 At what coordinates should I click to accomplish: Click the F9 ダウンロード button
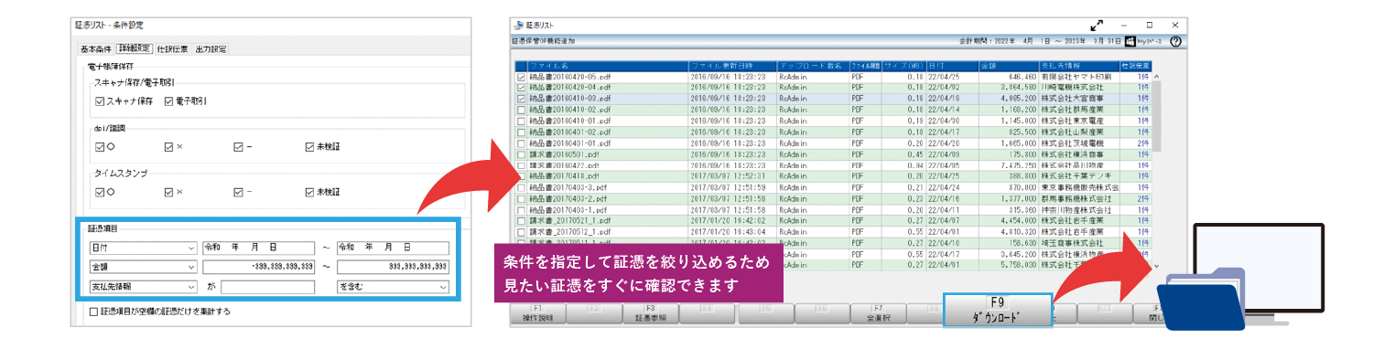click(998, 312)
